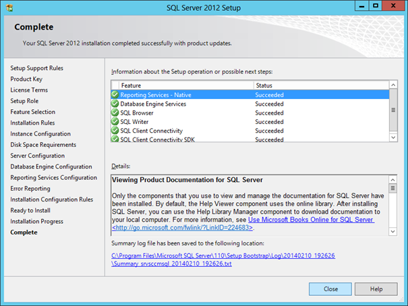Viewport: 408px width, 306px height.
Task: Click the Setup Support Rules step
Action: (36, 68)
